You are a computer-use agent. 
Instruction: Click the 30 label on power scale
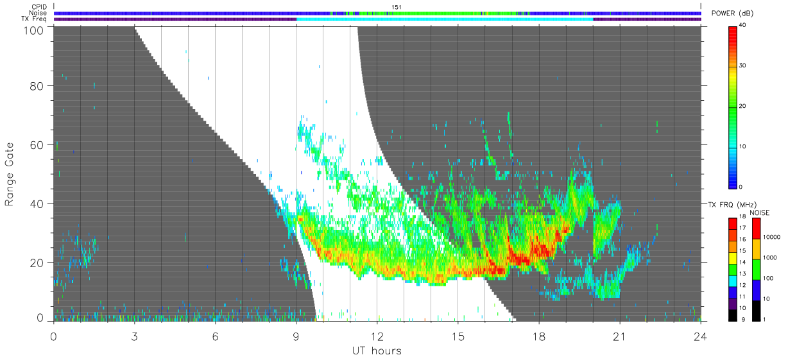tap(744, 66)
